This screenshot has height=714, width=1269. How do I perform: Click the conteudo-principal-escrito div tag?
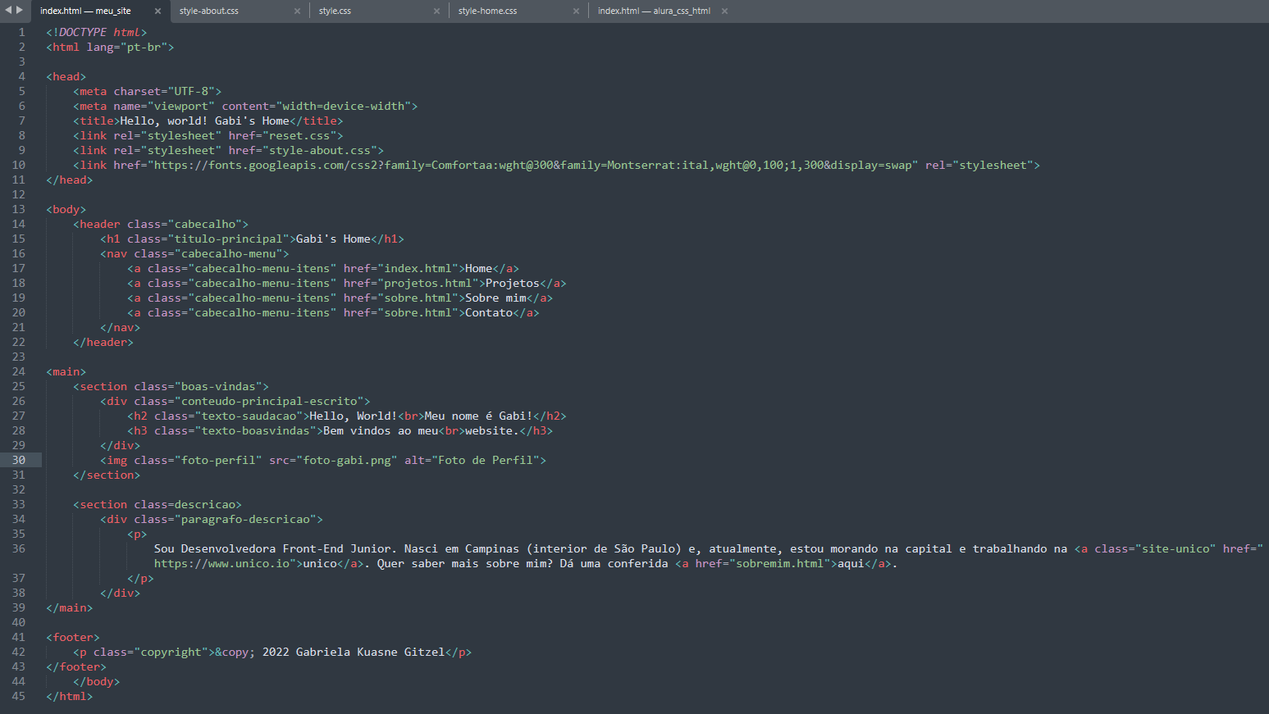pos(235,401)
